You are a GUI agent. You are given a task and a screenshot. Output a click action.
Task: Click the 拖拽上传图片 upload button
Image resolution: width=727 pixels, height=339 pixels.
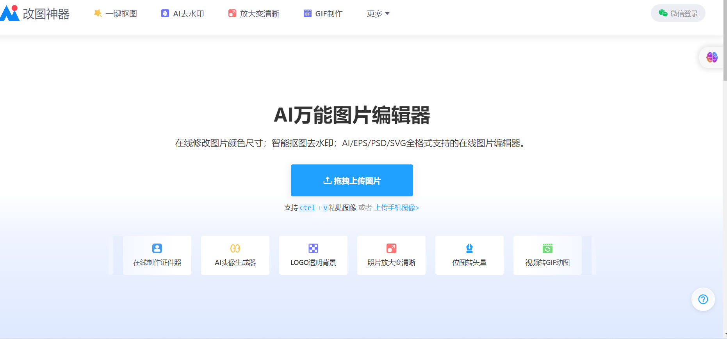click(x=352, y=180)
